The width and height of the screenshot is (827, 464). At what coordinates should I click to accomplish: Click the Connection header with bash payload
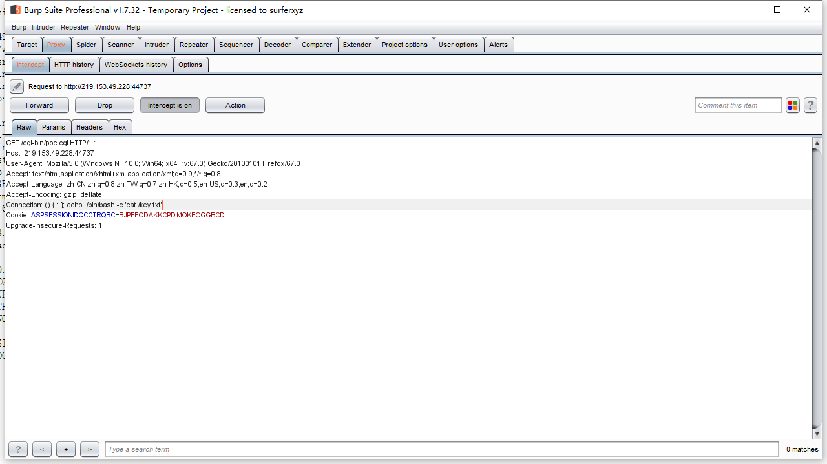[x=85, y=205]
